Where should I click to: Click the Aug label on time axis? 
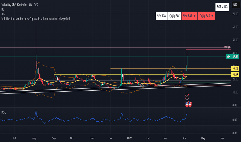pyautogui.click(x=34, y=138)
